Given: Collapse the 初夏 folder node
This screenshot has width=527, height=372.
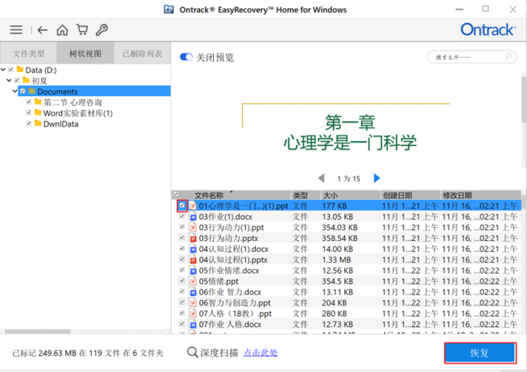Looking at the screenshot, I should [9, 81].
